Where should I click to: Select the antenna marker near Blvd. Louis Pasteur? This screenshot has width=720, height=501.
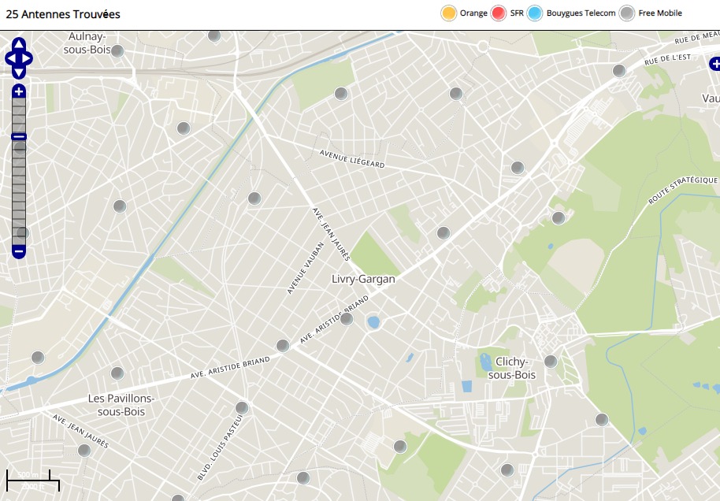pos(242,408)
